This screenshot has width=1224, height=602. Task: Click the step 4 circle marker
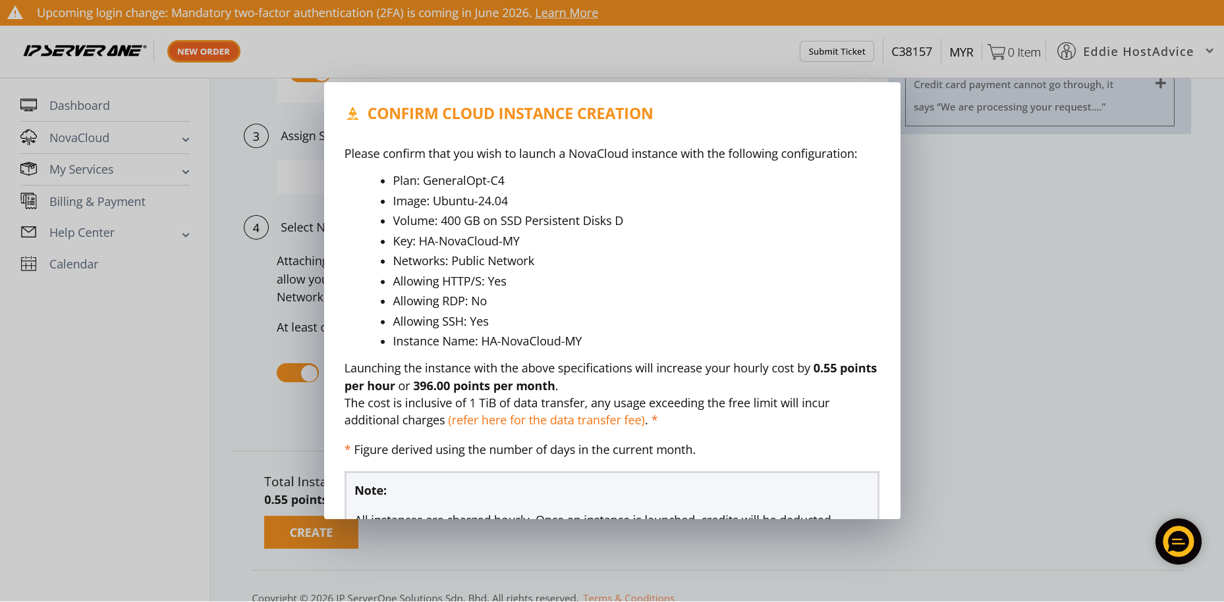(x=256, y=228)
